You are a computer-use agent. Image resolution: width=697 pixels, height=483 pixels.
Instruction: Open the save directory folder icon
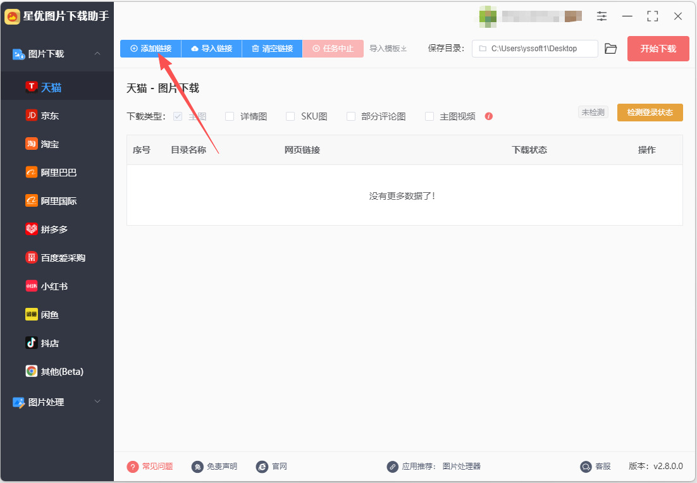click(x=611, y=49)
